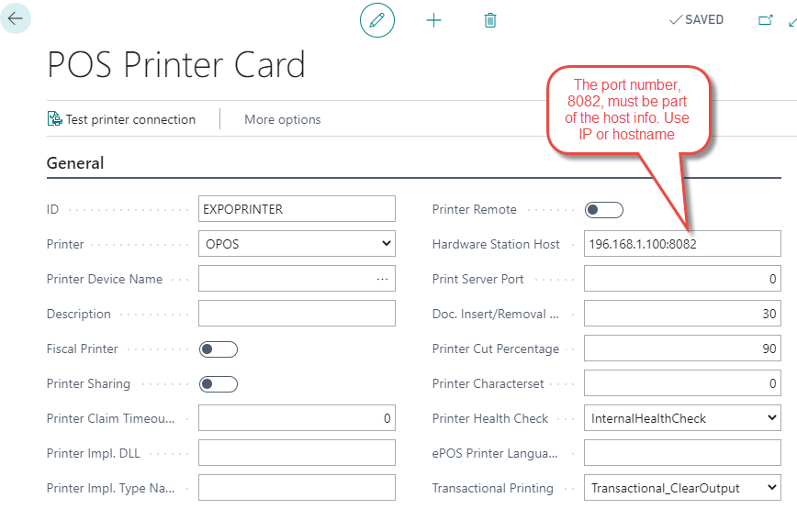Click the pencil edit icon
The height and width of the screenshot is (509, 797).
pos(377,20)
